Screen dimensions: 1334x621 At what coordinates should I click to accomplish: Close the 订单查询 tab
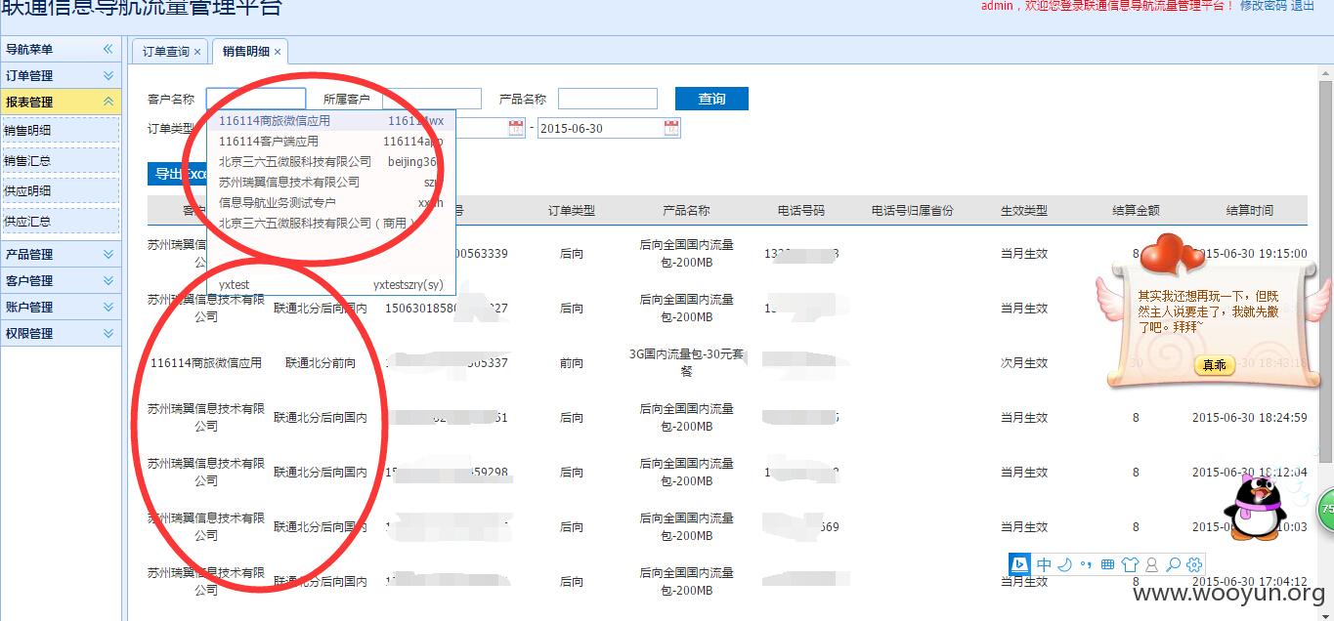pos(197,52)
